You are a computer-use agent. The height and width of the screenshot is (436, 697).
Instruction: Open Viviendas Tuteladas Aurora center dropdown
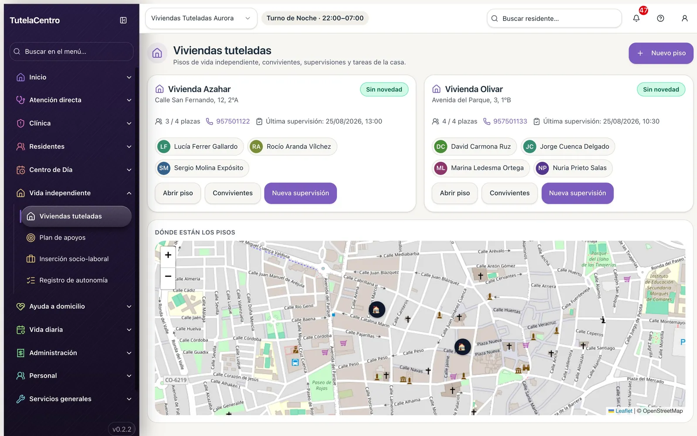[201, 18]
